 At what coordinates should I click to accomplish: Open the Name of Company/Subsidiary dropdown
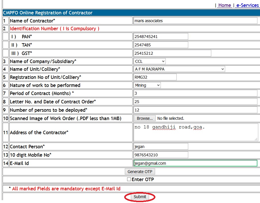150,61
